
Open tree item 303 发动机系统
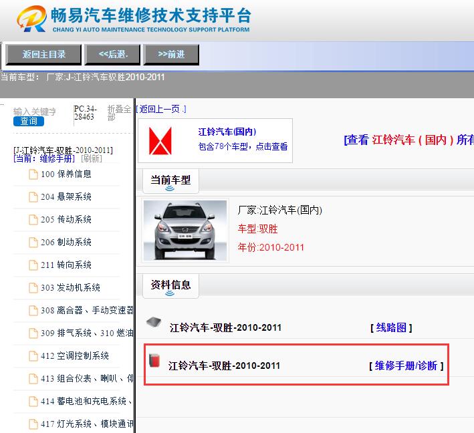point(70,287)
